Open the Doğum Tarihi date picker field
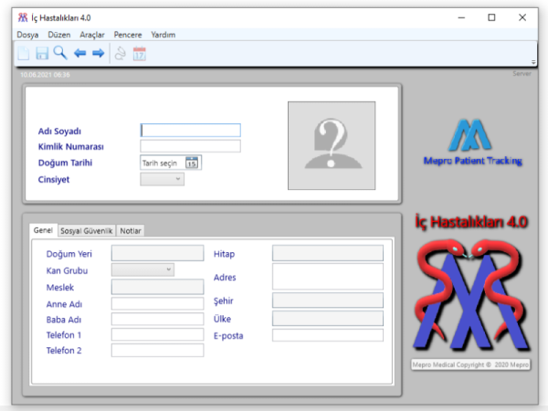Screen dimensions: 548x411 [171, 163]
